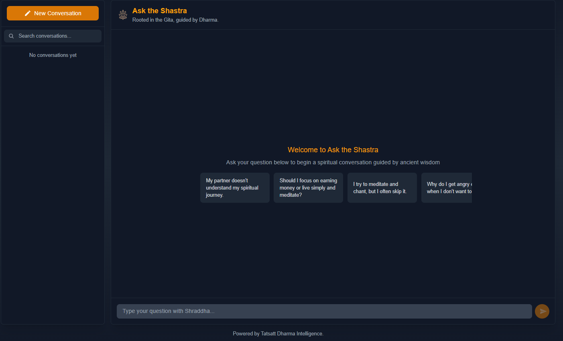This screenshot has height=341, width=563.
Task: Pick the 'Should I focus on earning money' prompt
Action: 308,188
